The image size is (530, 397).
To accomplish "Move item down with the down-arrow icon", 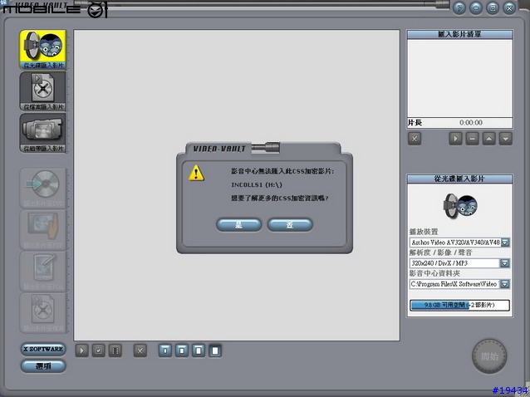I will tap(505, 139).
